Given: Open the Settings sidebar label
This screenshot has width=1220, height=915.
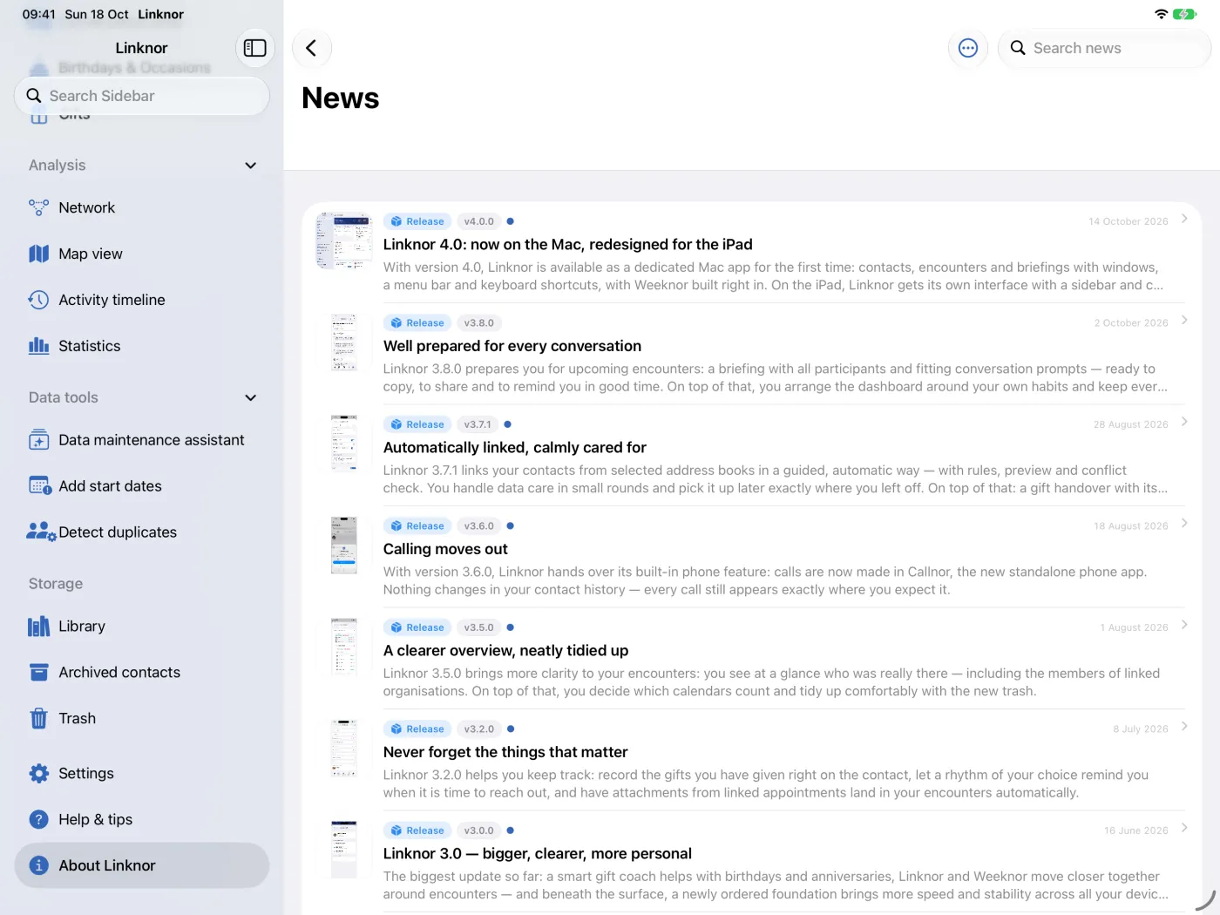Looking at the screenshot, I should tap(86, 774).
